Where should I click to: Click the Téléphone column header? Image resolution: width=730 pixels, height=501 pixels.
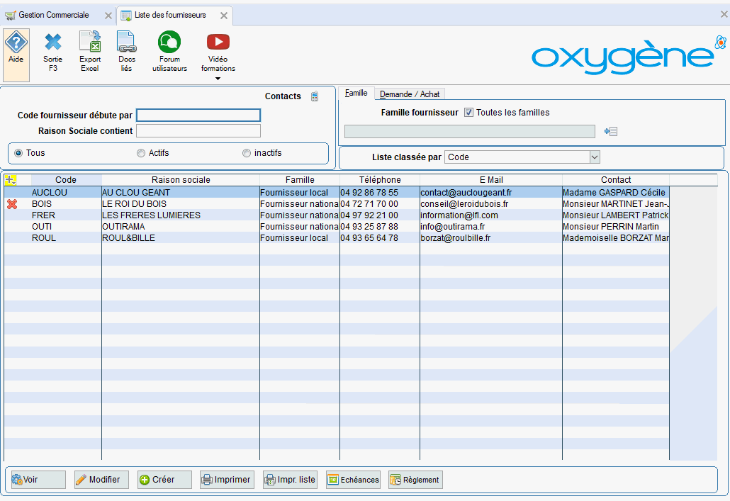pyautogui.click(x=380, y=180)
